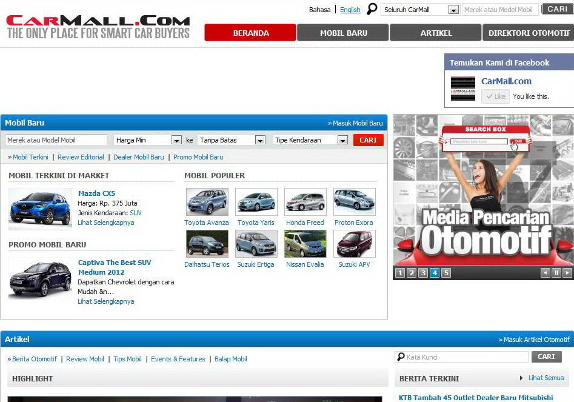
Task: Open the Promo Mobil Baru link
Action: click(198, 157)
